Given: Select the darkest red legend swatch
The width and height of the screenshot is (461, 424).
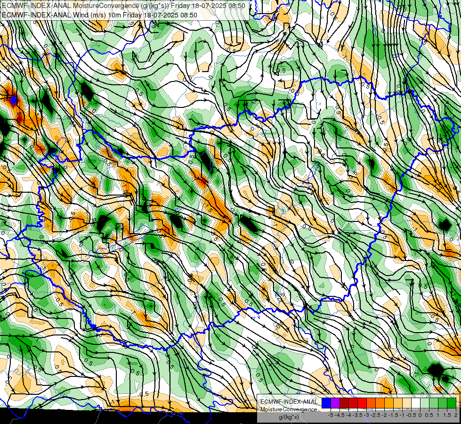Looking at the screenshot, I should click(344, 403).
